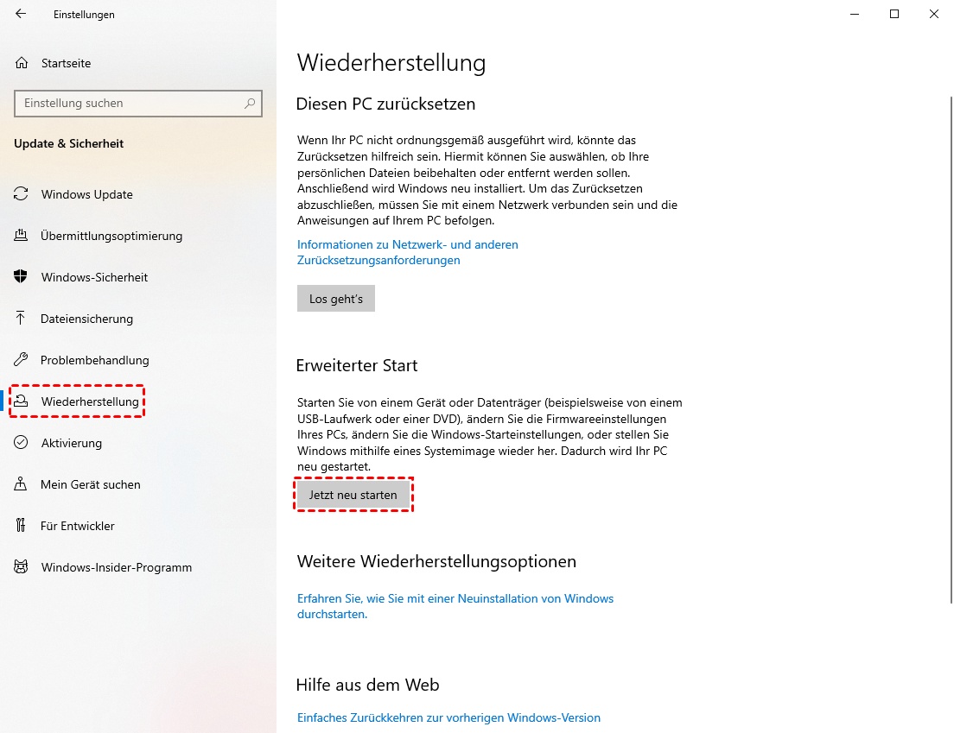Image resolution: width=954 pixels, height=733 pixels.
Task: Open the Informationen zu Netzwerk link
Action: (x=407, y=252)
